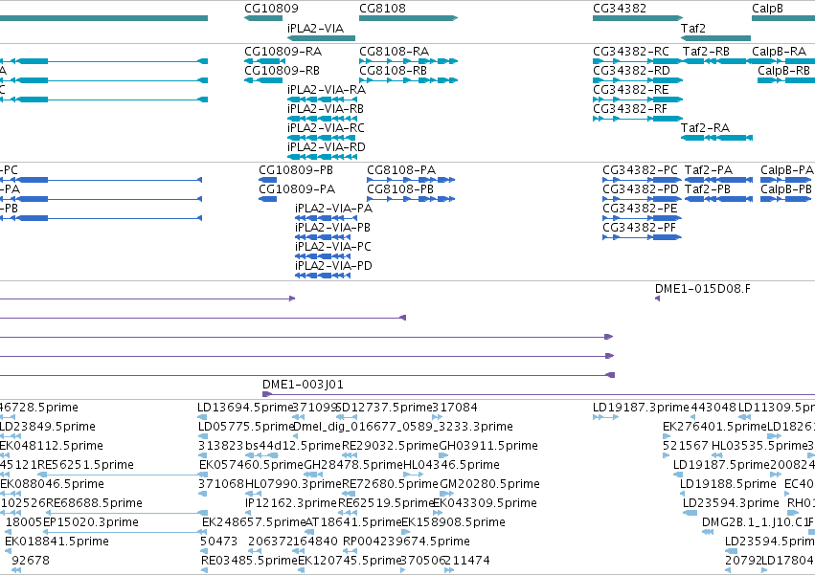The width and height of the screenshot is (815, 575).
Task: Click the teal bar beneath iPLA2-VIA gene
Action: tap(321, 38)
